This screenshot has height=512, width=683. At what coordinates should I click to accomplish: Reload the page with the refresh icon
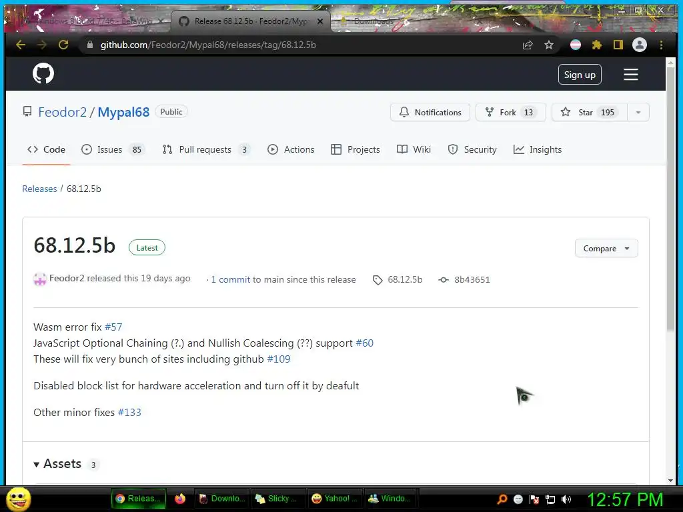(x=63, y=45)
